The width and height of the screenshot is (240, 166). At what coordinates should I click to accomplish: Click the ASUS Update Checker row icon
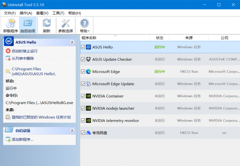(89, 59)
